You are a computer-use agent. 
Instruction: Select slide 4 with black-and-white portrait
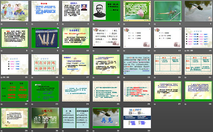pos(106,11)
